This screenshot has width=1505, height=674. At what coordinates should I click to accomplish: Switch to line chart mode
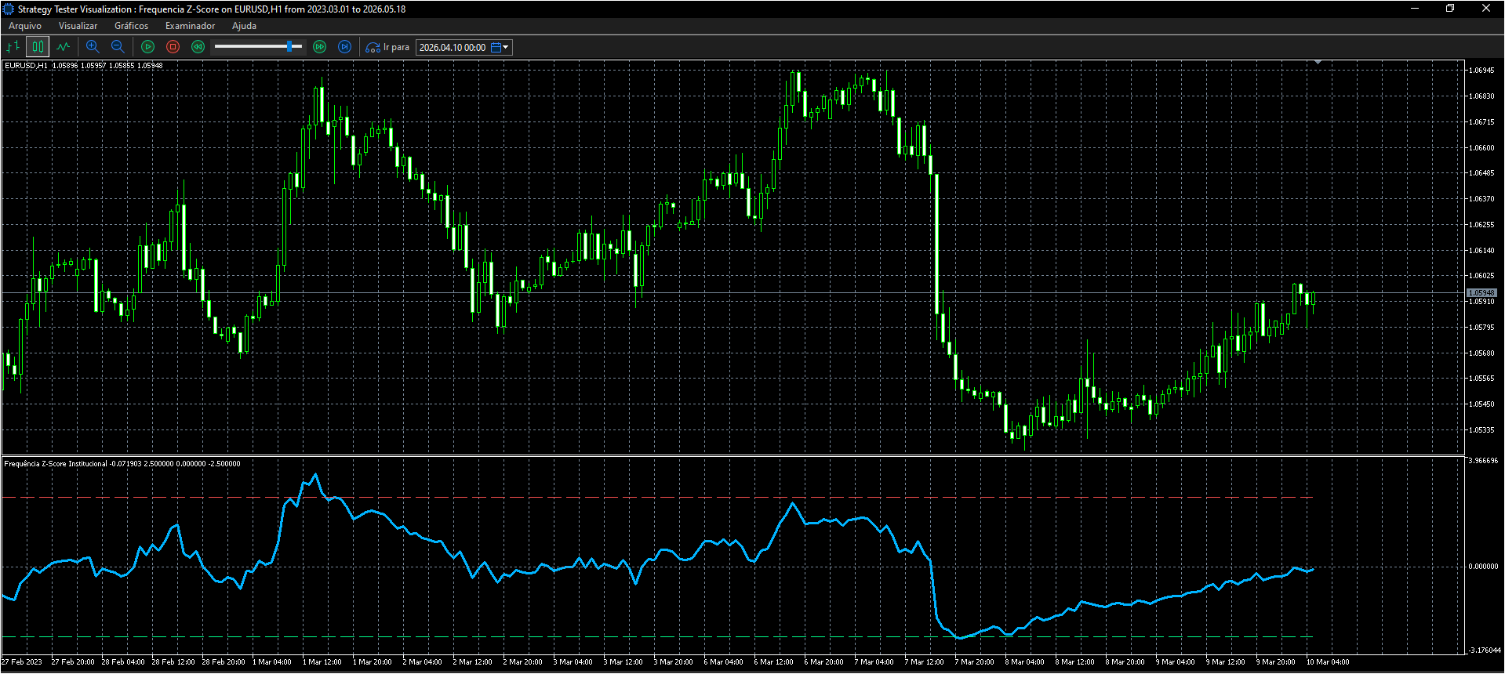[63, 47]
